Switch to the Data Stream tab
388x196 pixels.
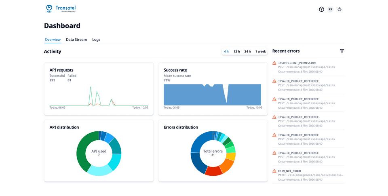coord(76,40)
